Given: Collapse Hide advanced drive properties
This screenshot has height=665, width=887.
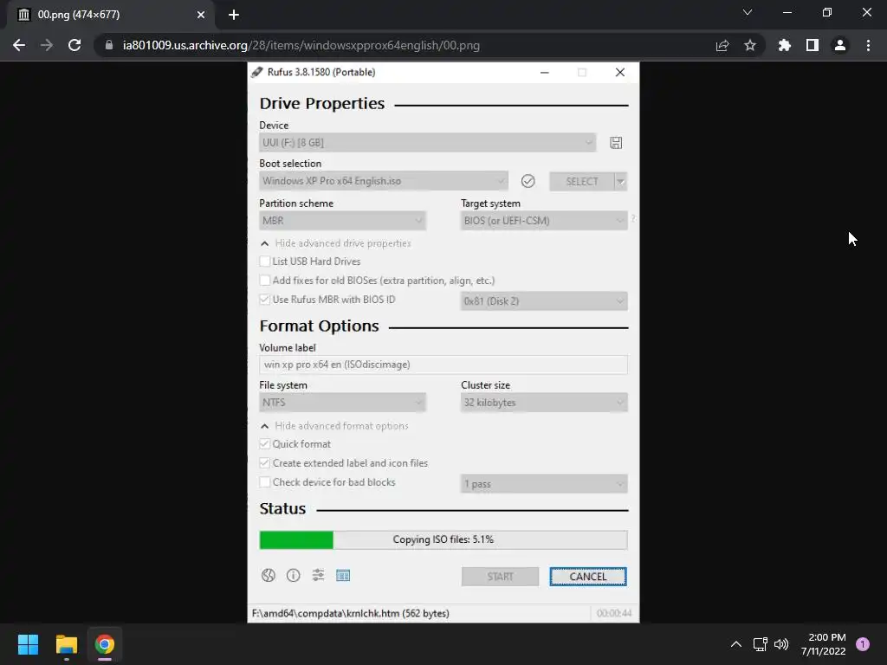Looking at the screenshot, I should 335,243.
